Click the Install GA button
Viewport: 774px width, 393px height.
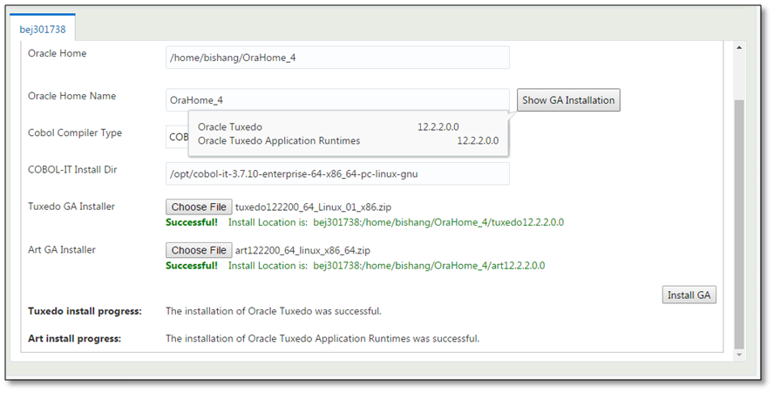click(689, 295)
